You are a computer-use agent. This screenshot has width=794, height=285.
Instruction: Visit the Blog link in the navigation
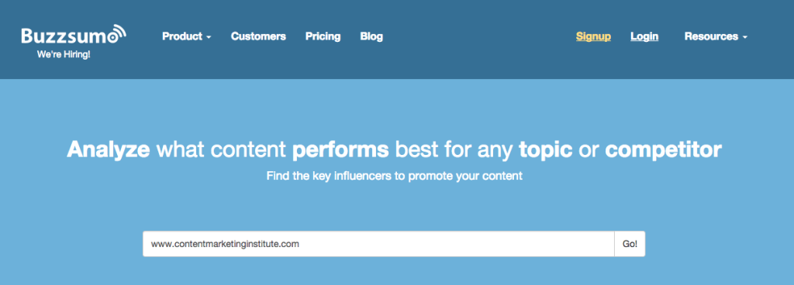click(371, 36)
